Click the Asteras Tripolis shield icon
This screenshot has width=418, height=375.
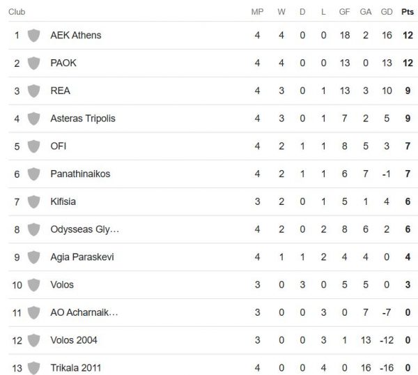33,118
